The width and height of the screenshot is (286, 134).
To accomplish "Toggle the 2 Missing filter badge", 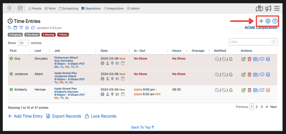I will 48,35.
